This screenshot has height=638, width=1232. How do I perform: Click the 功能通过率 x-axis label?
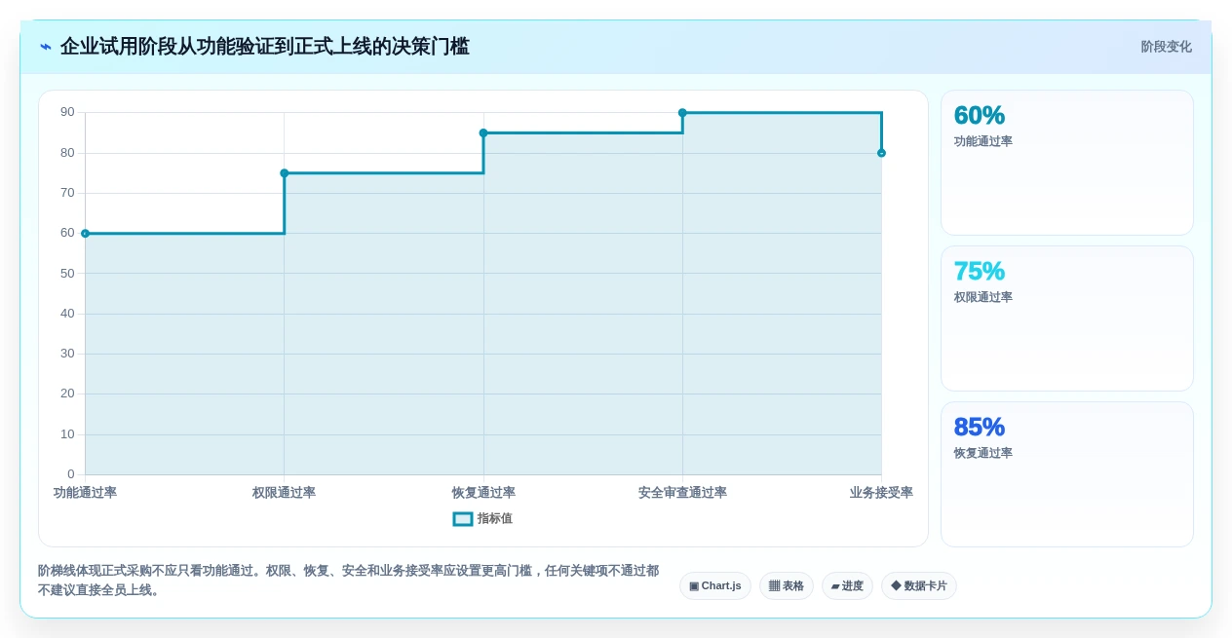coord(85,493)
